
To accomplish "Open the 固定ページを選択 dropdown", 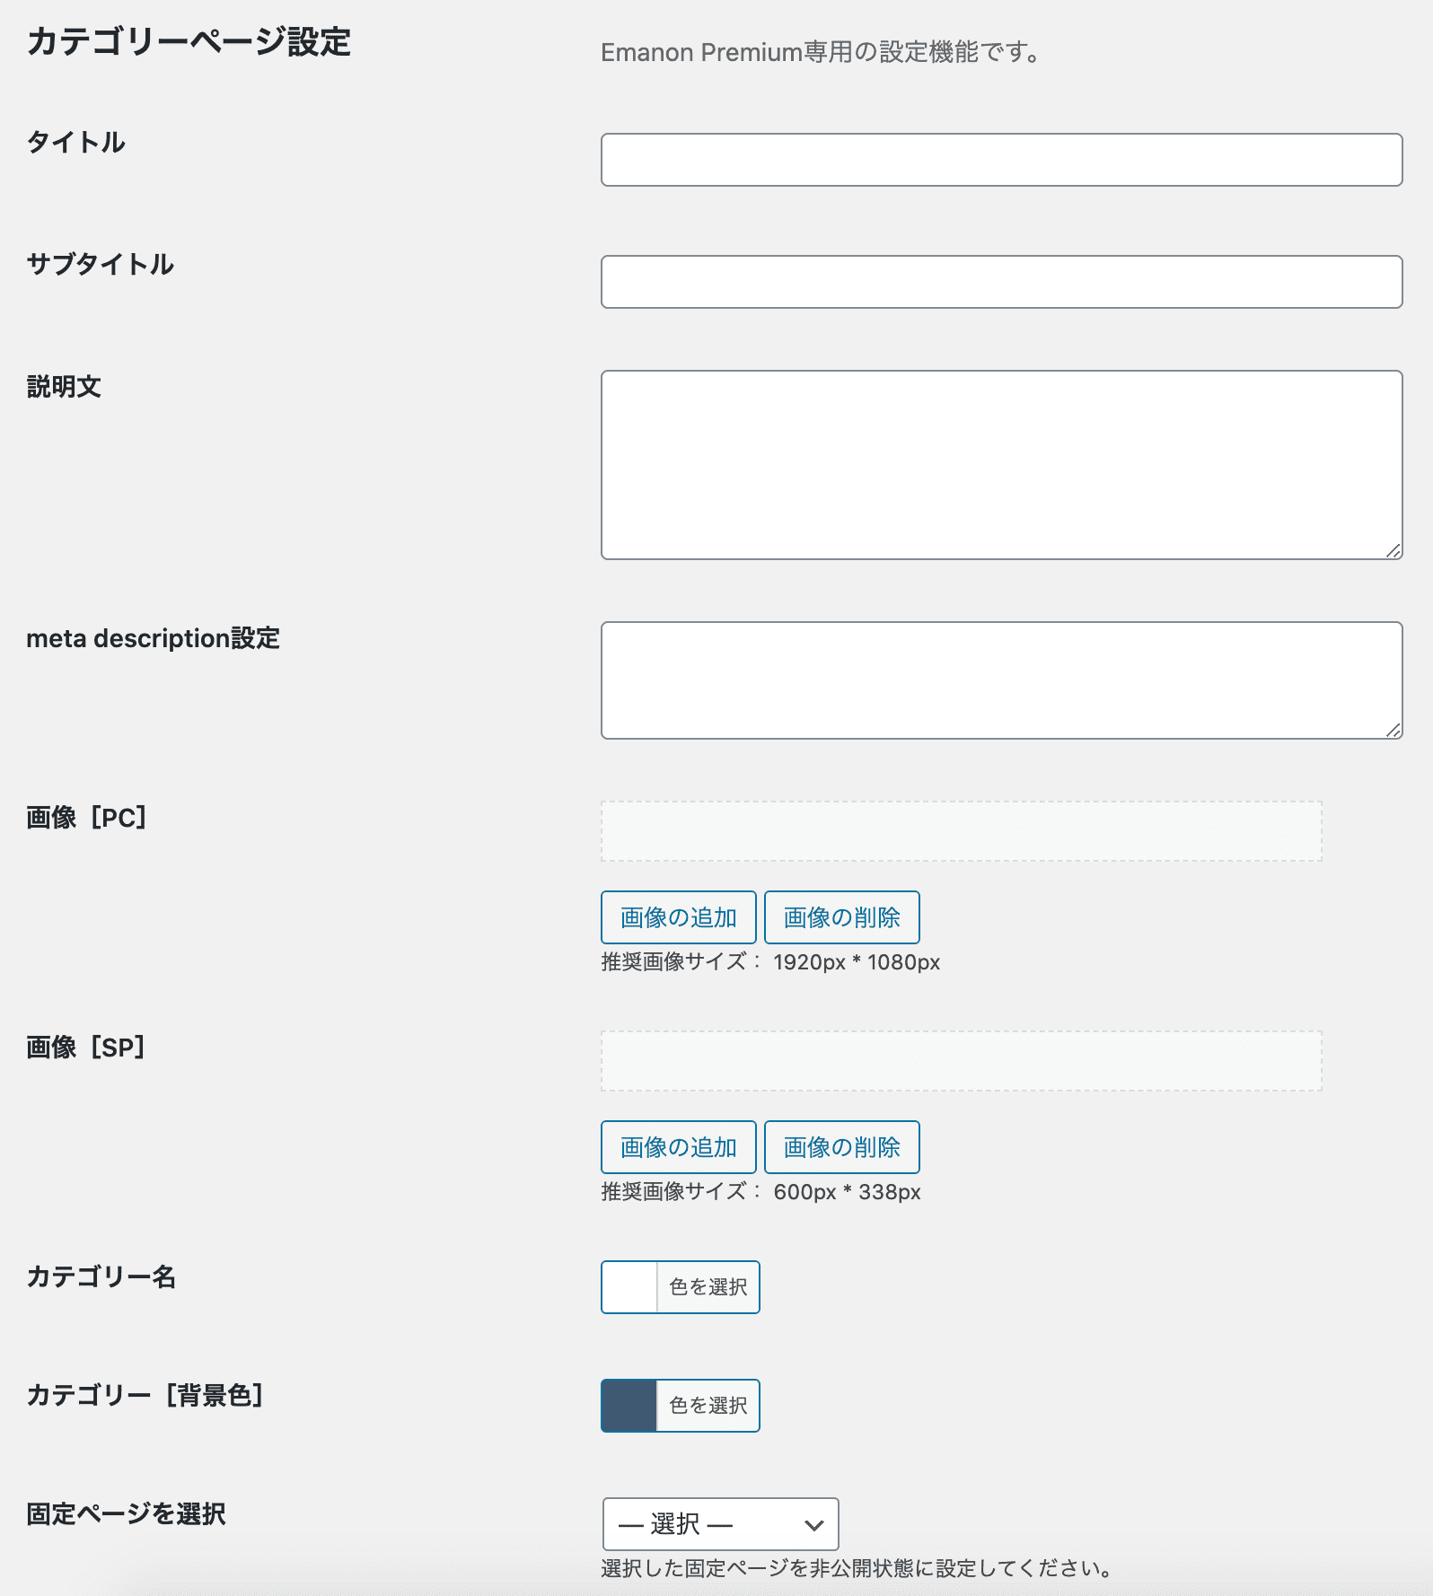I will point(721,1524).
